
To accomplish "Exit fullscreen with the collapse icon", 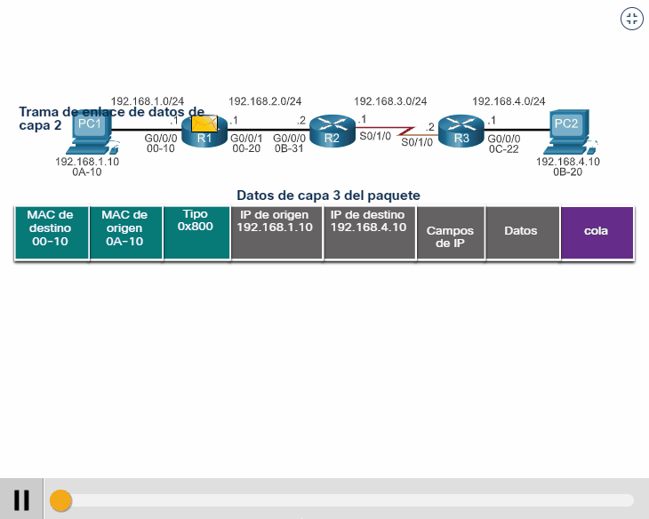I will (631, 20).
